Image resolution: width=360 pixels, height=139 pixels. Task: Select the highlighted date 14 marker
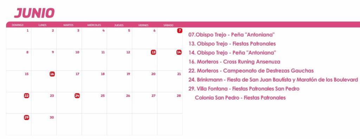pyautogui.click(x=179, y=52)
